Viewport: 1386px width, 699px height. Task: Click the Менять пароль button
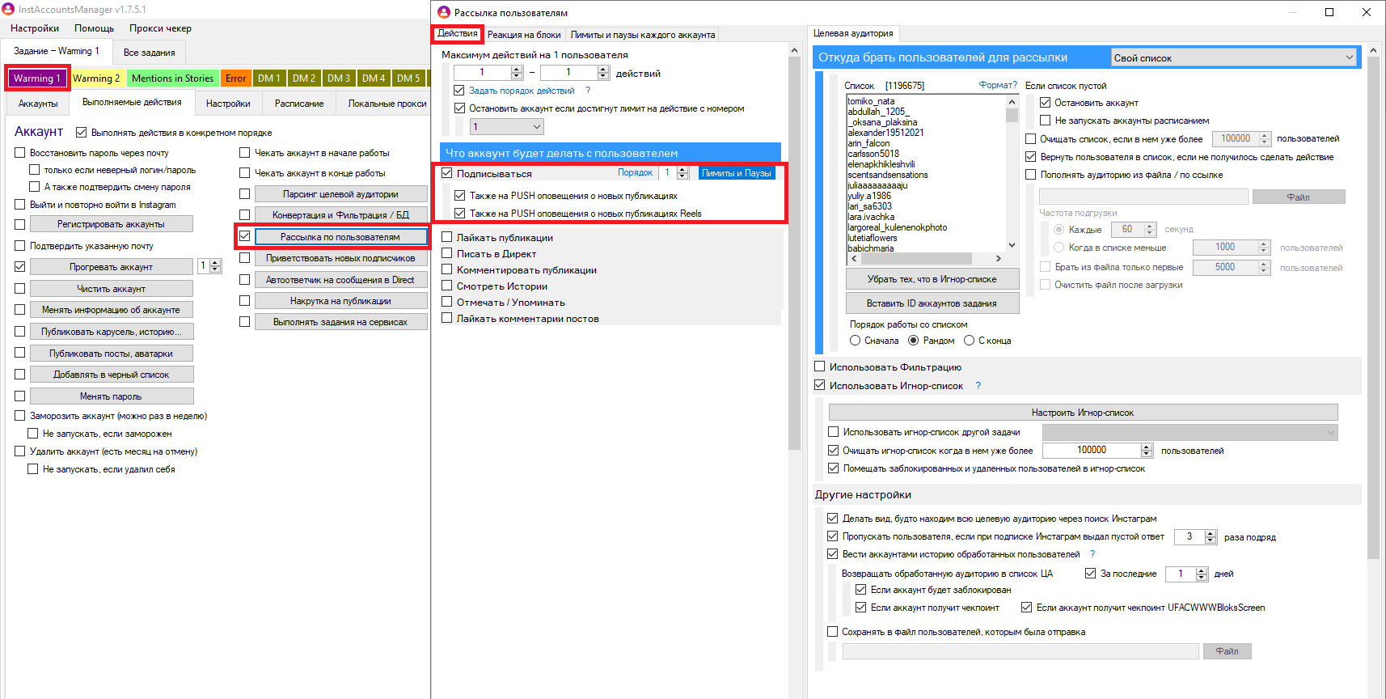pyautogui.click(x=112, y=396)
